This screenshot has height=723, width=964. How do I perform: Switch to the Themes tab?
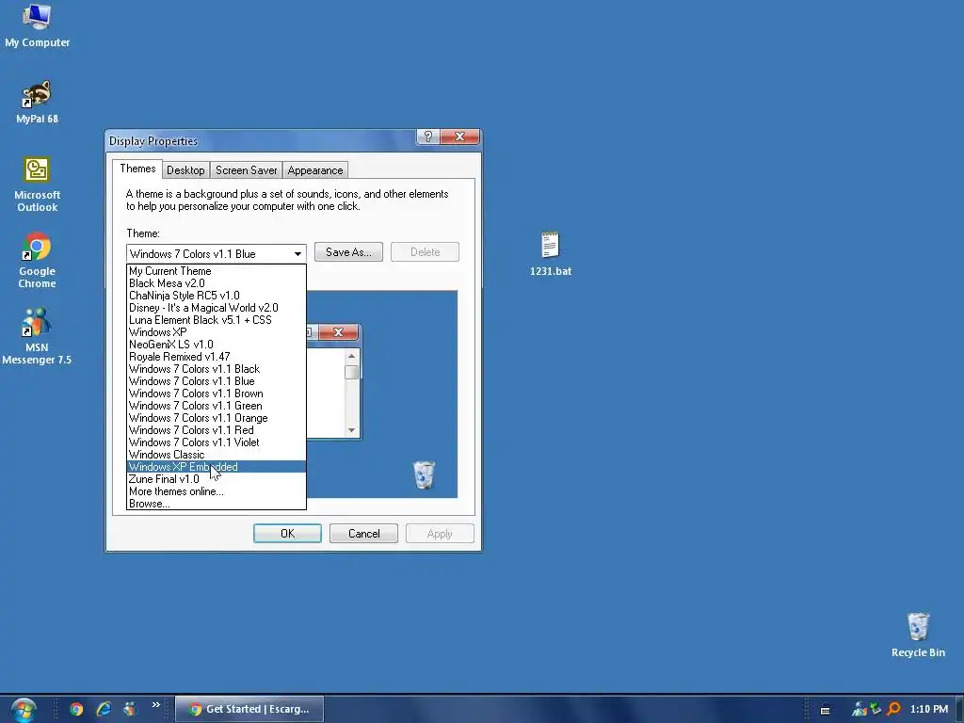point(137,169)
